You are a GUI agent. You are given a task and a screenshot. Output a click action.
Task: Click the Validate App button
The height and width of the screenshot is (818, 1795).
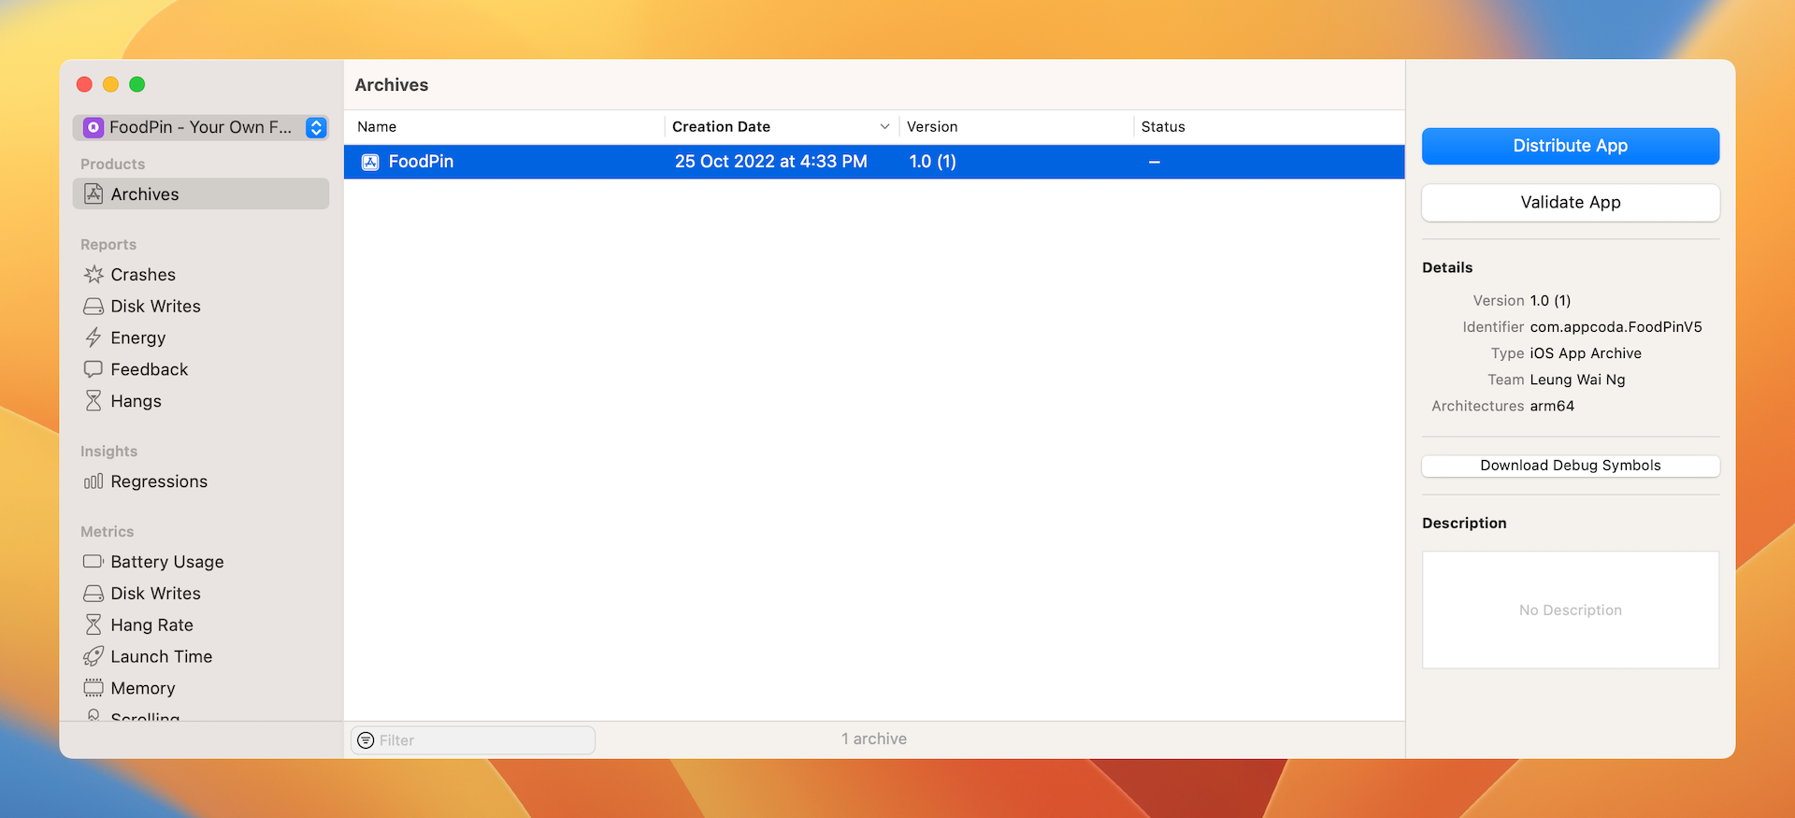coord(1570,203)
